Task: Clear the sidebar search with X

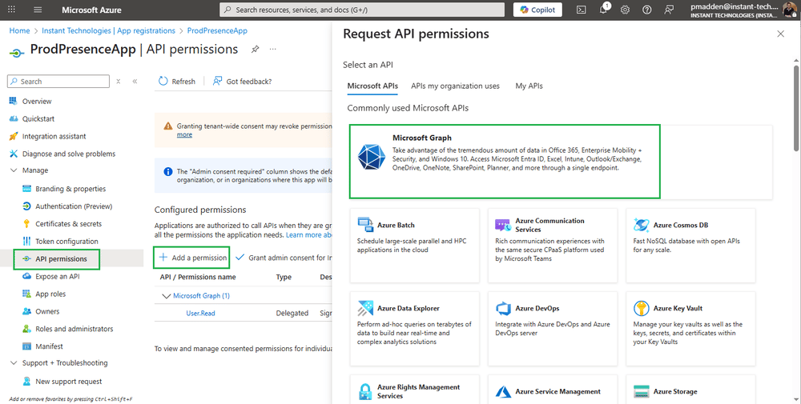Action: (119, 82)
